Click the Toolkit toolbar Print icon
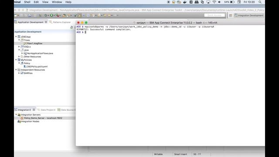Viewport: 279px width, 157px height. pyautogui.click(x=30, y=16)
